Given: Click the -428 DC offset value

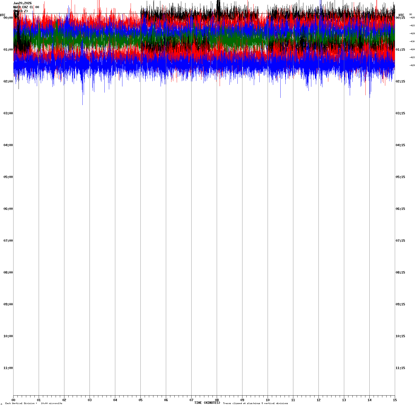Looking at the screenshot, I should click(x=412, y=18).
